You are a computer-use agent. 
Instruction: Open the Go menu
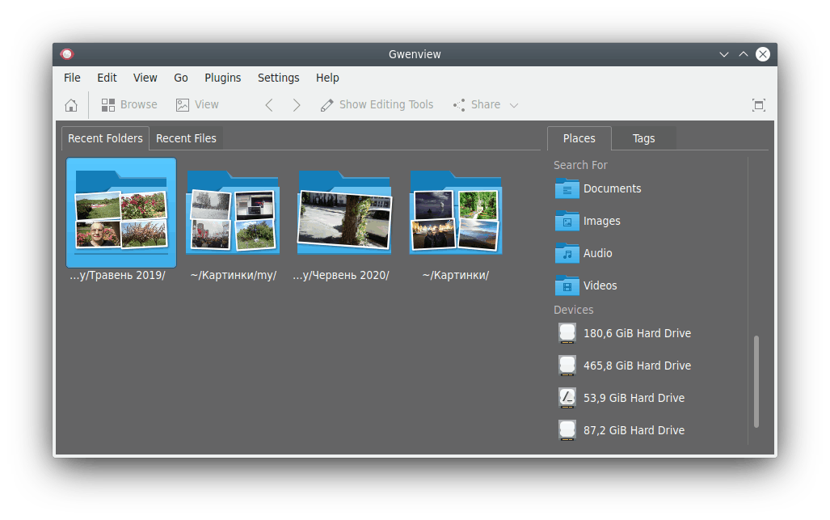[181, 78]
